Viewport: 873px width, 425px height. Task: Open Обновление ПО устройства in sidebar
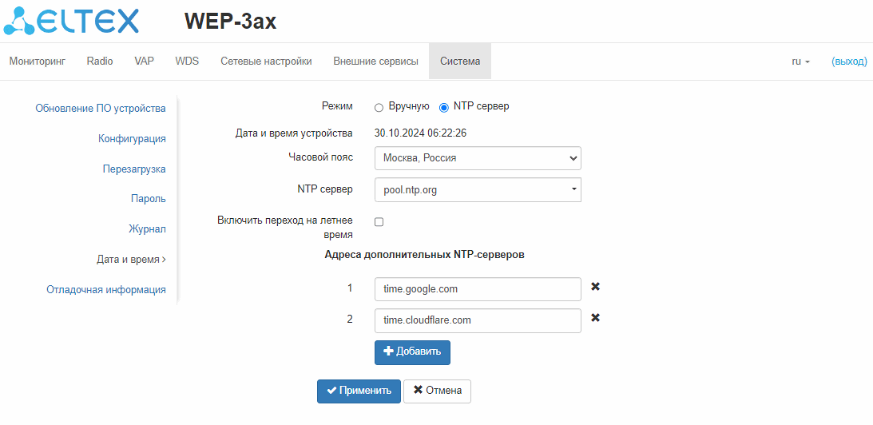tap(101, 109)
